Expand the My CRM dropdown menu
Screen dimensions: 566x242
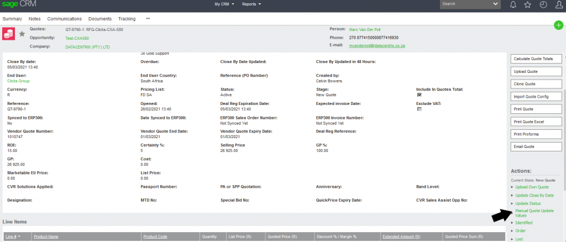[x=224, y=4]
